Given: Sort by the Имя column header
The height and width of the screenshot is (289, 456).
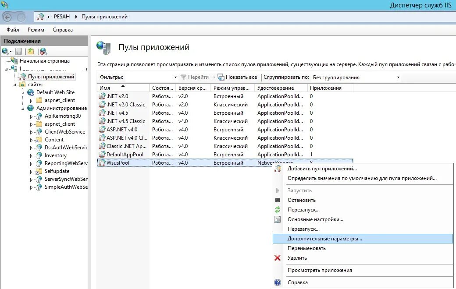Looking at the screenshot, I should click(123, 88).
